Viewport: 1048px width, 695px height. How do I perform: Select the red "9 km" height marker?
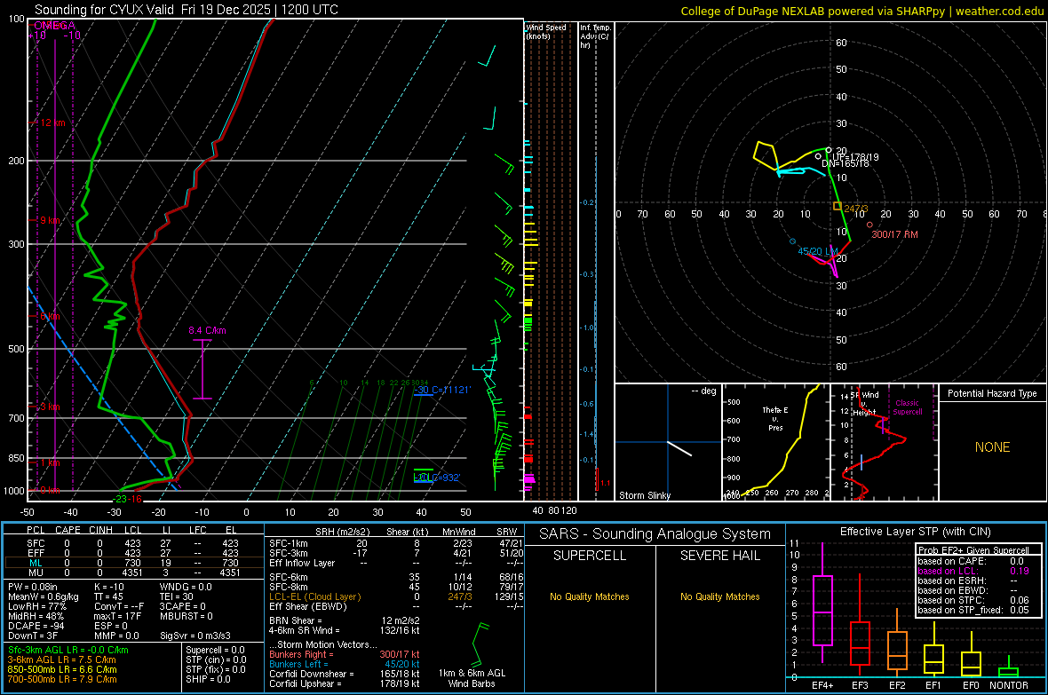click(50, 220)
